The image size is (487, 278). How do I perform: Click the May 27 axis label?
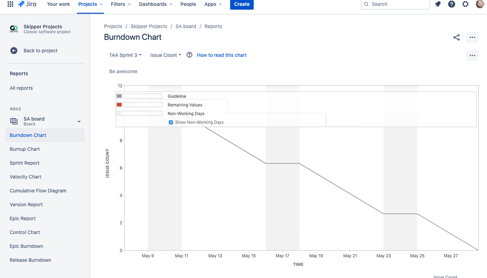450,256
